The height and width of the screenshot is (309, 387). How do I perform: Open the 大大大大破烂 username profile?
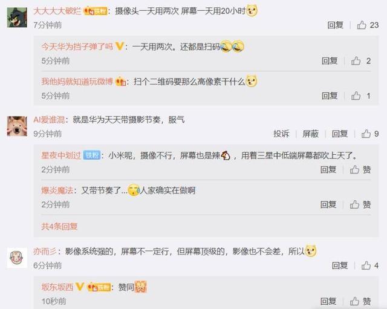(x=57, y=11)
